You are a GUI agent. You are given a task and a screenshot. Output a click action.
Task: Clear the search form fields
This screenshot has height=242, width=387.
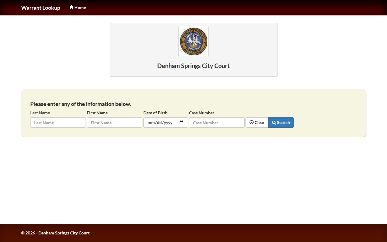(257, 123)
